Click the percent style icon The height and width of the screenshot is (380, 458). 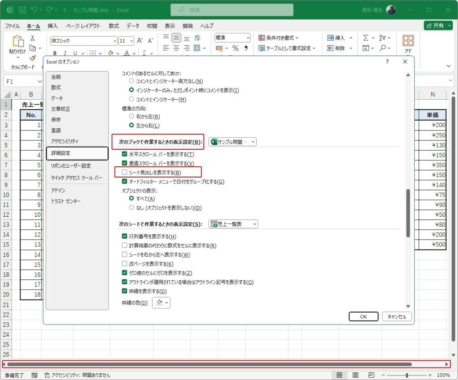235,48
